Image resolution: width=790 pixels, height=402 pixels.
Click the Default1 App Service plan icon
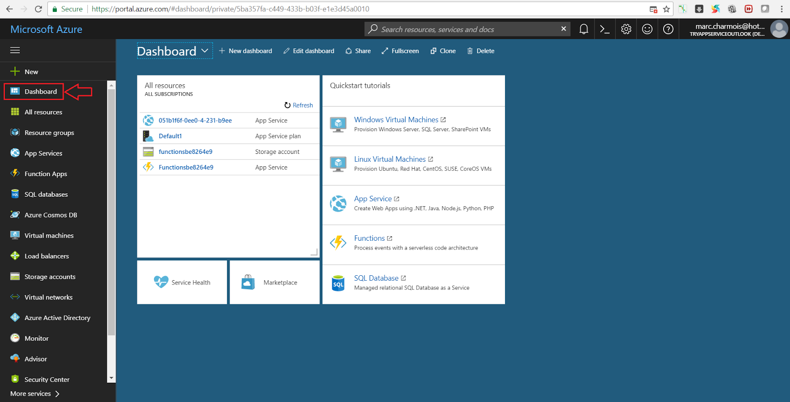click(148, 136)
